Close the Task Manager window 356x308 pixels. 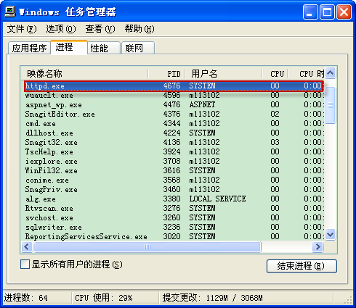point(344,12)
